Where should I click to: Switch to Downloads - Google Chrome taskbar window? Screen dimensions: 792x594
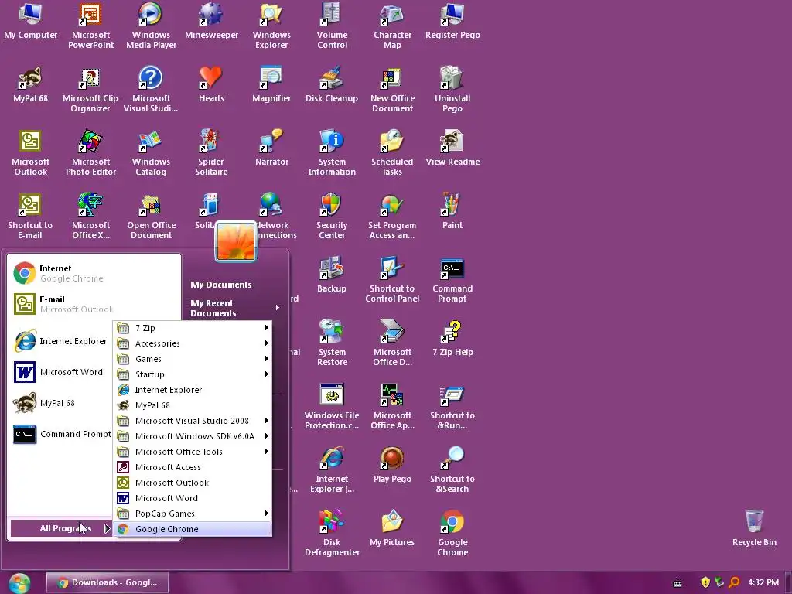tap(108, 582)
